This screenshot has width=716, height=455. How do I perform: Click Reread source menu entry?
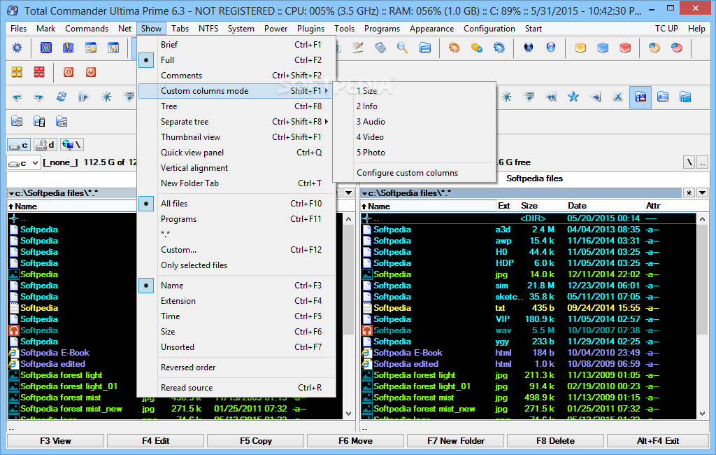[x=237, y=388]
